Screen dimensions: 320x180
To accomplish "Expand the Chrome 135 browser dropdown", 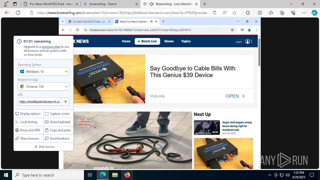I will (x=43, y=86).
